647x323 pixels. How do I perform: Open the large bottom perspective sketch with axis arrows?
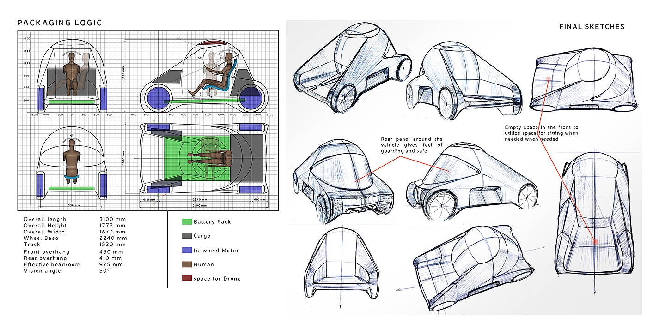[471, 268]
